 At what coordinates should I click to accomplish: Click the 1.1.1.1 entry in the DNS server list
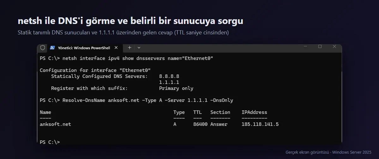[x=169, y=82]
